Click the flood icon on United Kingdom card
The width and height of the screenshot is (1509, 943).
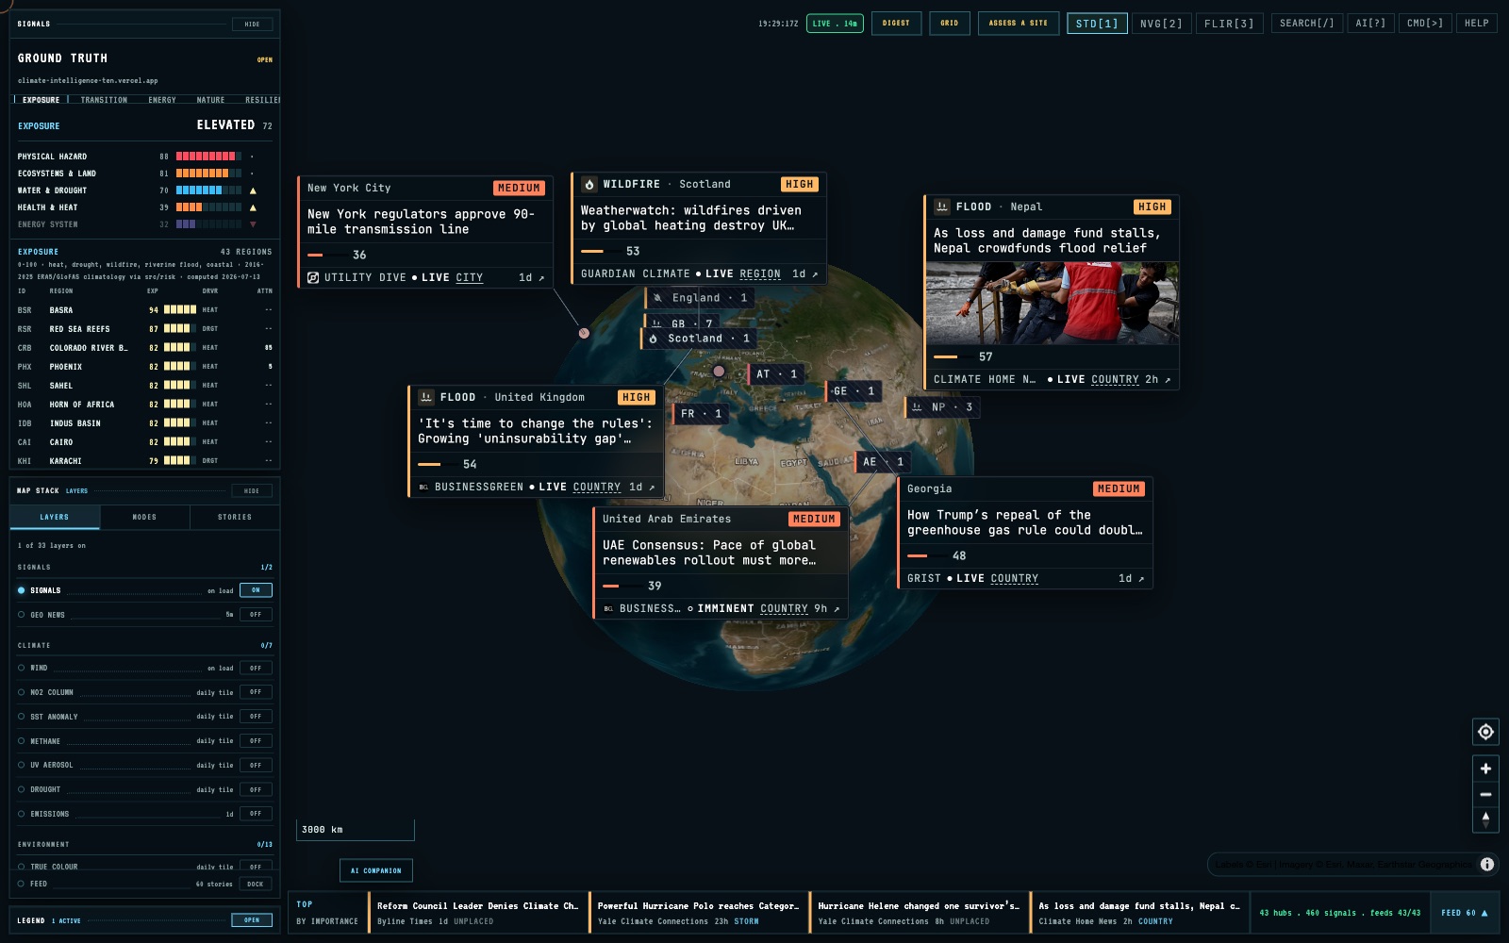tap(426, 397)
